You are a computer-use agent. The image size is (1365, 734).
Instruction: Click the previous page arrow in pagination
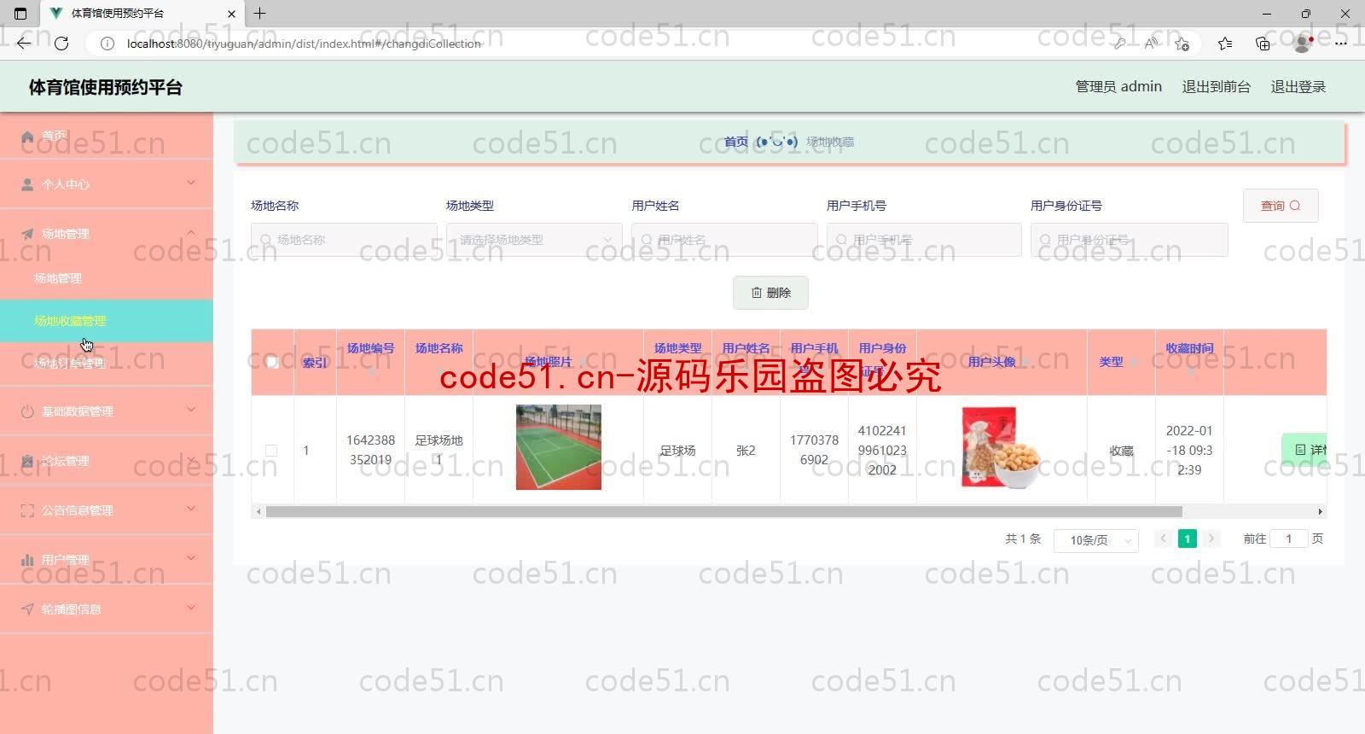pyautogui.click(x=1162, y=539)
